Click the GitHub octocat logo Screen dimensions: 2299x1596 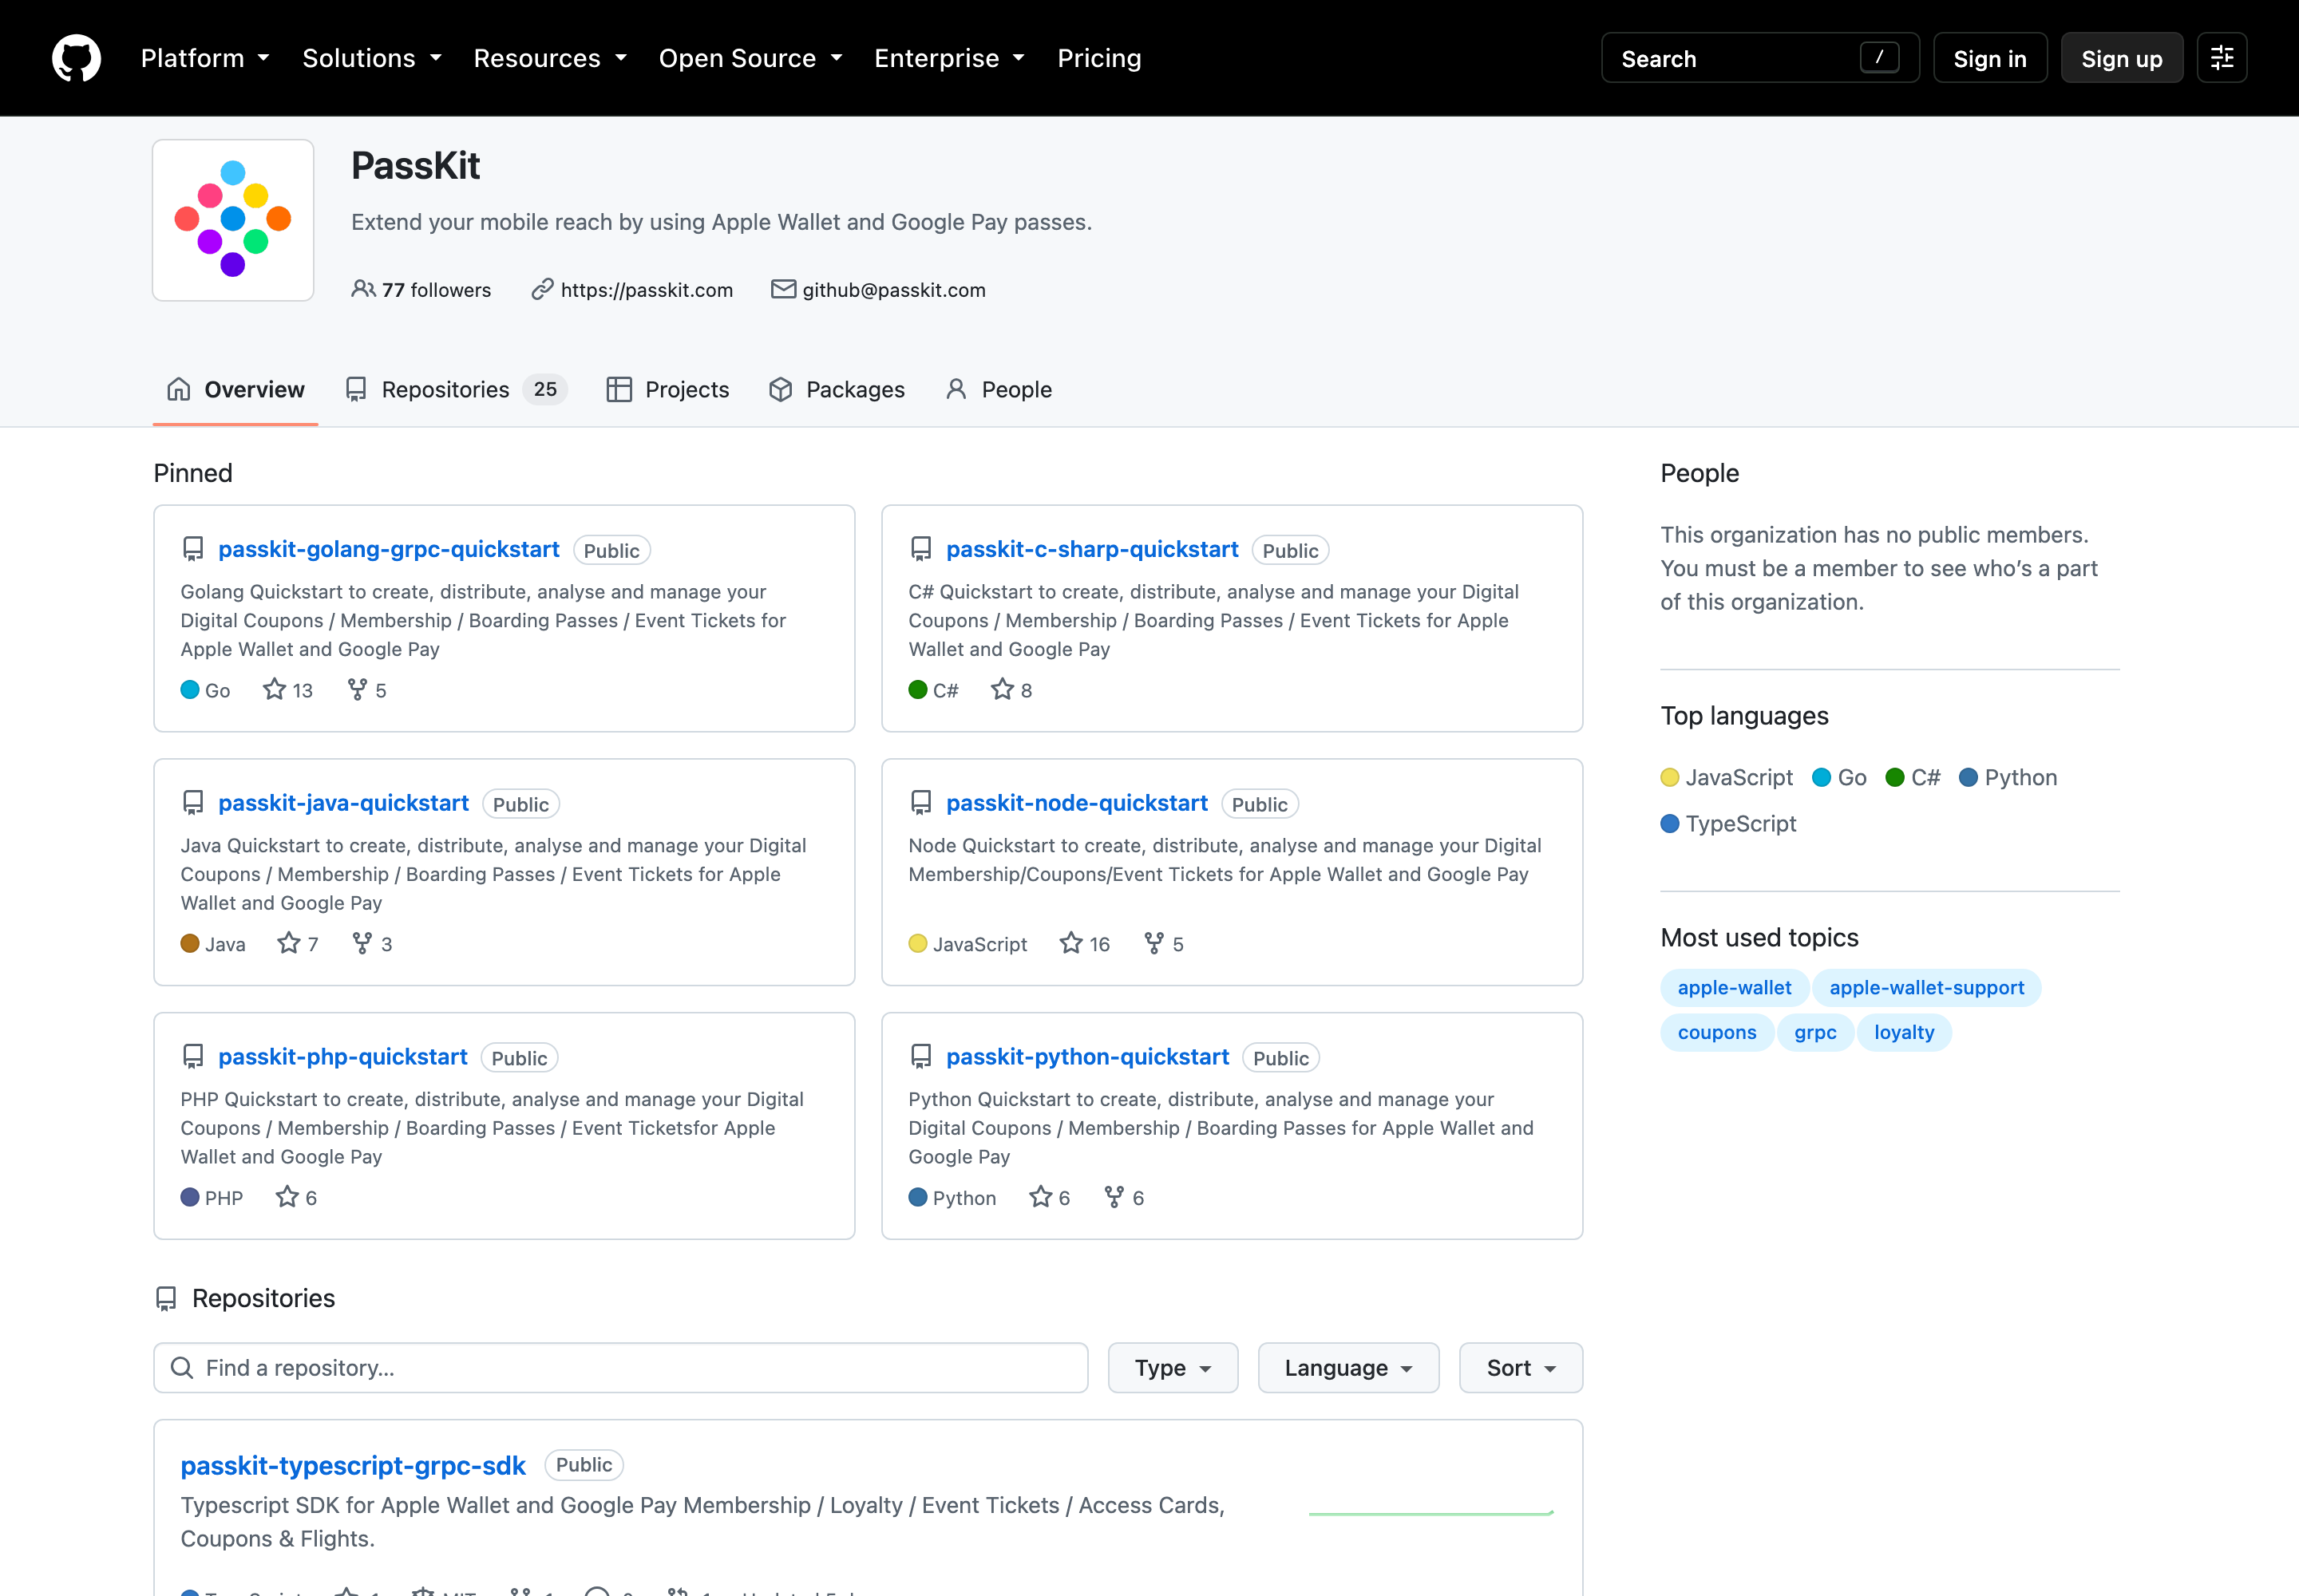(76, 58)
